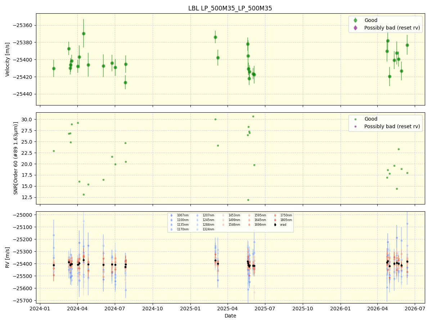
Task: Click the 2026-04 date tick label
Action: point(377,309)
